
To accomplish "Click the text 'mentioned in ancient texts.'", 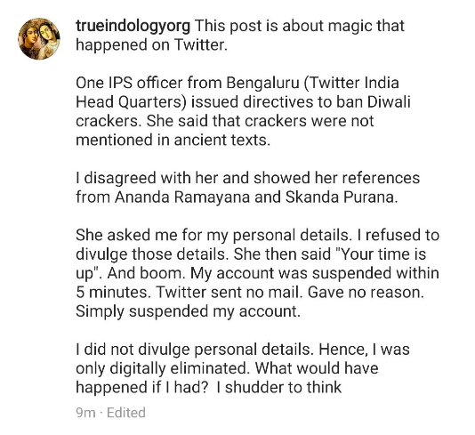I will tap(173, 140).
